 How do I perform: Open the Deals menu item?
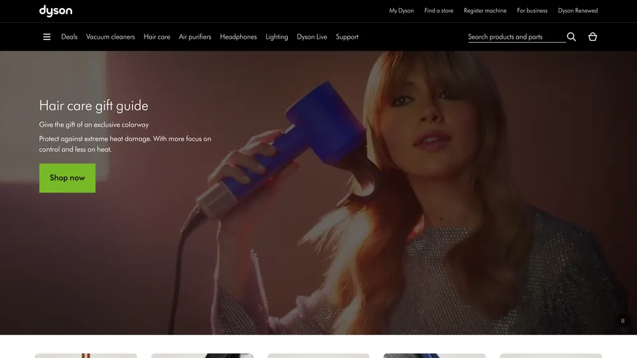pyautogui.click(x=69, y=37)
